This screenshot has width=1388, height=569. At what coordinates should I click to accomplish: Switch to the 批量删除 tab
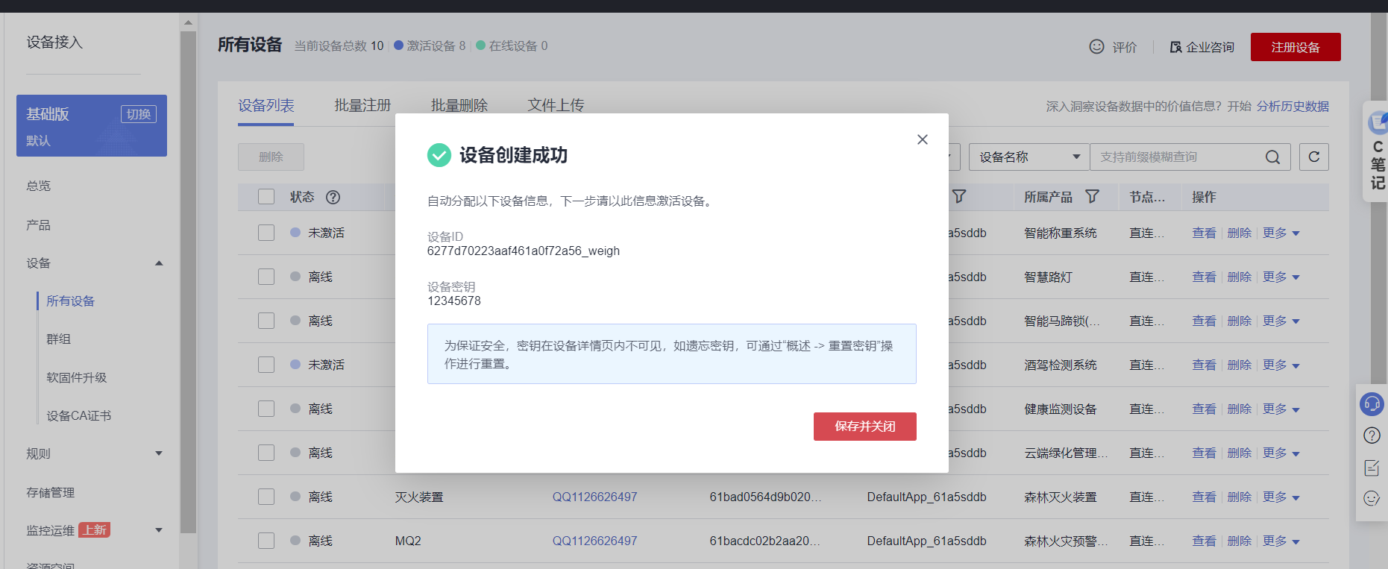pos(459,106)
